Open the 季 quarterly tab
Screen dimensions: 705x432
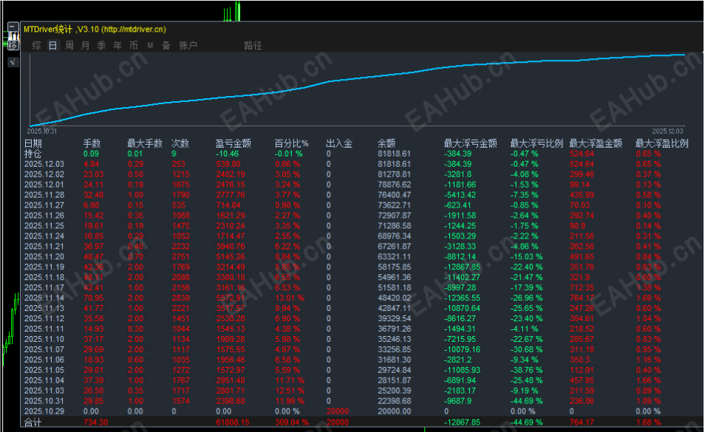[101, 45]
